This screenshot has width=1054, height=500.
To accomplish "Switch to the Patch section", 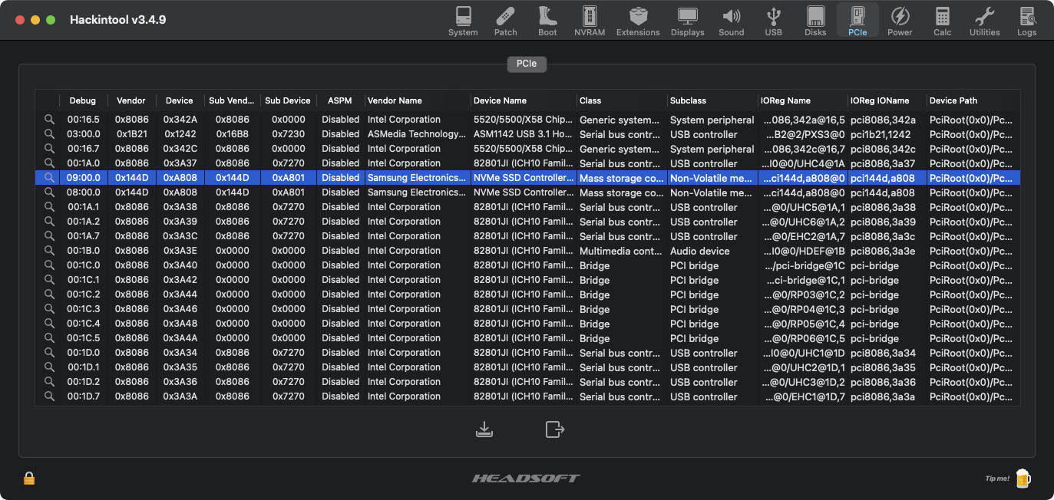I will pyautogui.click(x=505, y=21).
